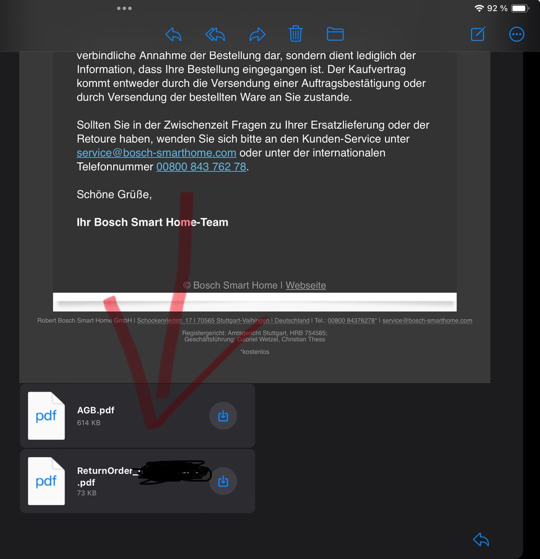540x559 pixels.
Task: Open the AGB.pdf file thumbnail
Action: tap(46, 416)
